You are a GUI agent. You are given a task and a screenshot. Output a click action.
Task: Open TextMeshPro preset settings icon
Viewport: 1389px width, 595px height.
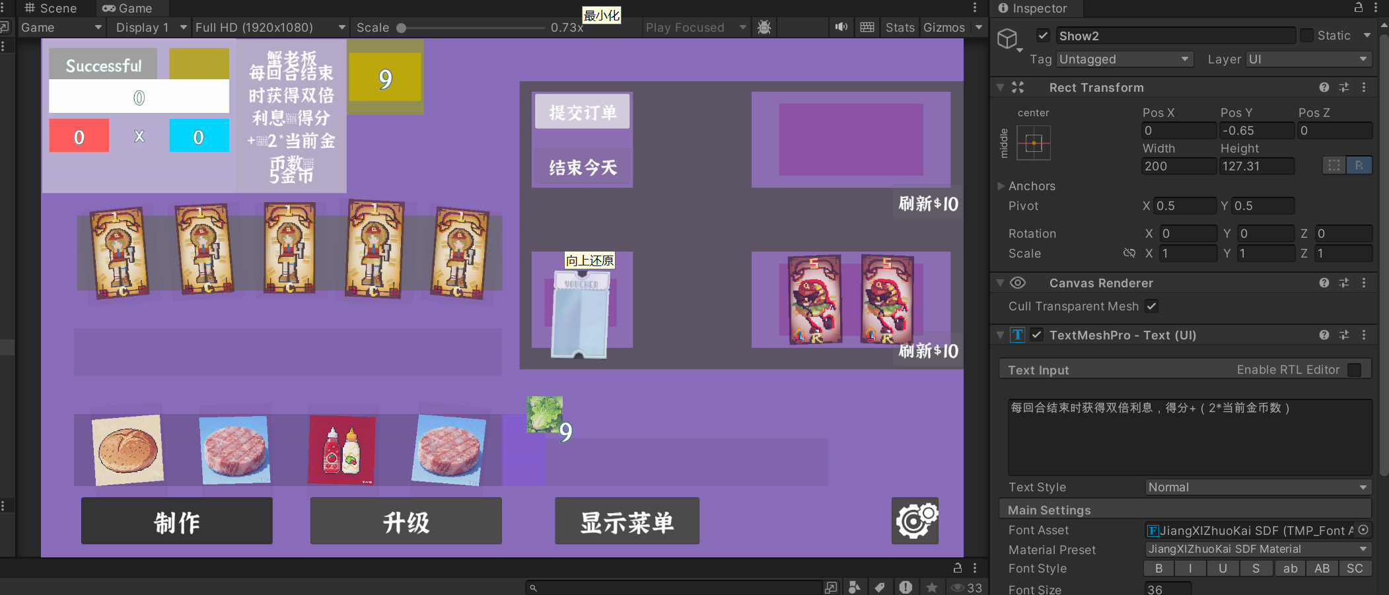[x=1344, y=335]
